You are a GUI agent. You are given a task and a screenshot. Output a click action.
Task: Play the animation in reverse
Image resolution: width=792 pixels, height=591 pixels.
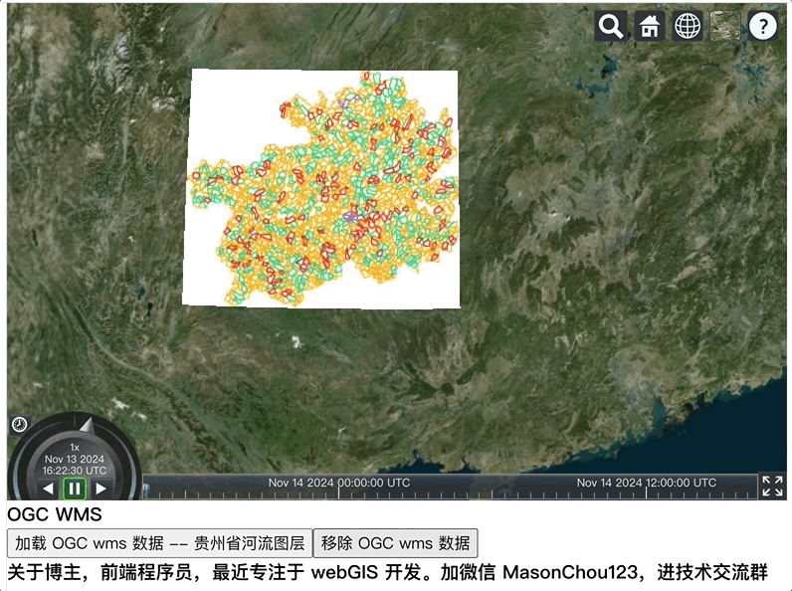[48, 489]
